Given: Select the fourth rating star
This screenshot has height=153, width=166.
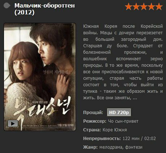Looking at the screenshot, I should (151, 6).
